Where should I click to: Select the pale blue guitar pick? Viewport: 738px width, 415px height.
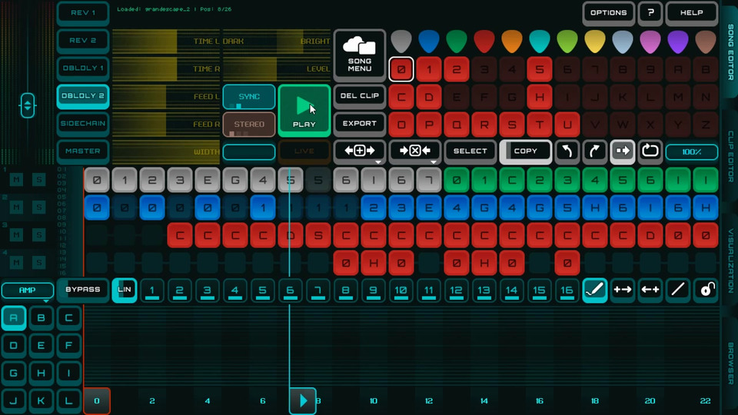pyautogui.click(x=623, y=41)
